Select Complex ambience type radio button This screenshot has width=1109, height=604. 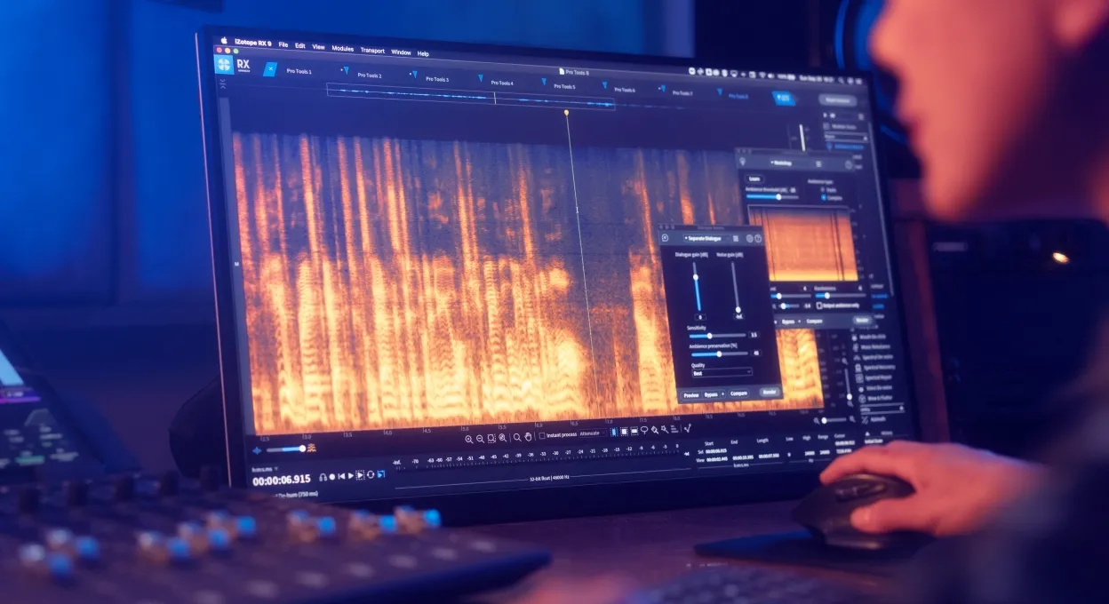click(x=824, y=197)
